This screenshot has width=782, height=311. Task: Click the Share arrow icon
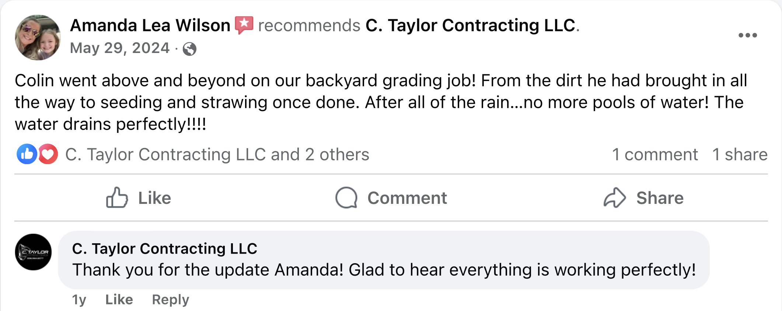pos(615,198)
